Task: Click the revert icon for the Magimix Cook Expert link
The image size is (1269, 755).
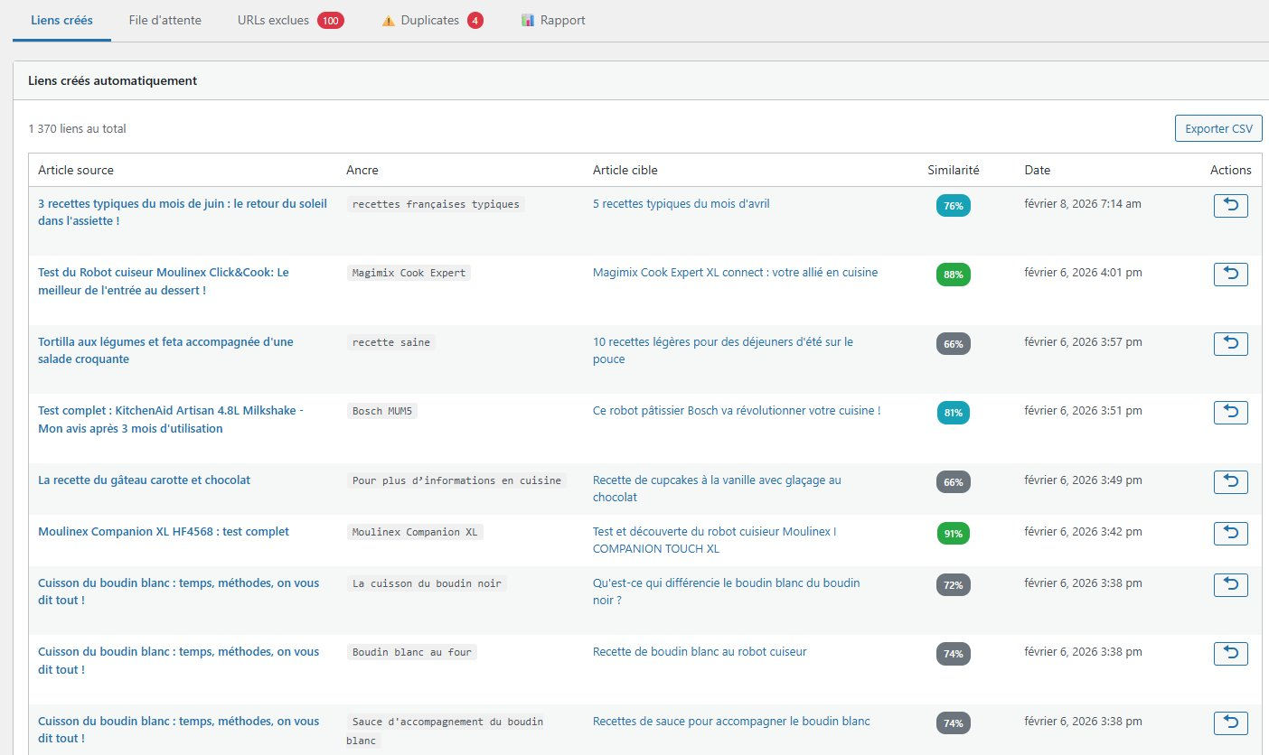Action: (x=1229, y=274)
